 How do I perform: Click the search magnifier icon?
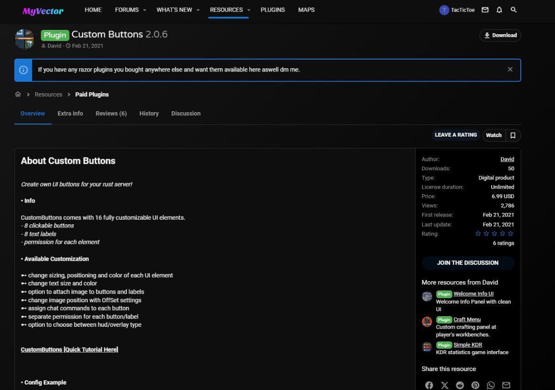tap(513, 10)
